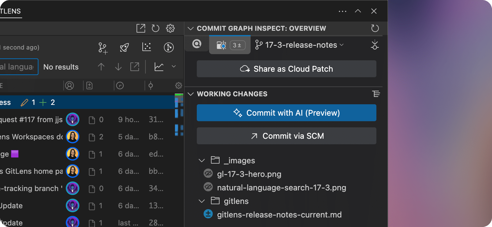
Task: Click Commit with AI (Preview) button
Action: [287, 113]
